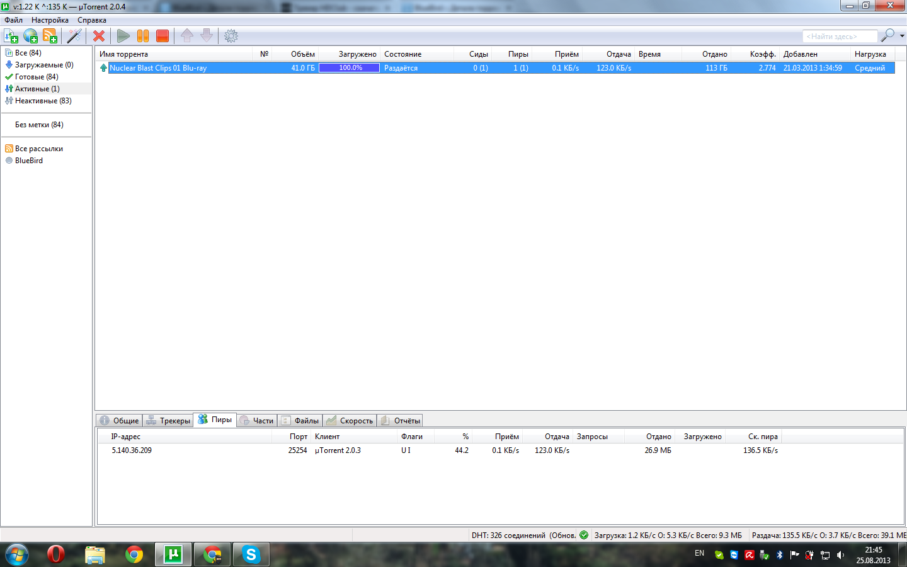Viewport: 907px width, 567px height.
Task: Sort peers by 'Ск. пира' column header
Action: (753, 437)
